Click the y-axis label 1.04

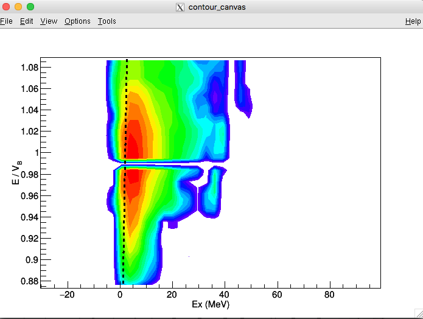(x=30, y=110)
